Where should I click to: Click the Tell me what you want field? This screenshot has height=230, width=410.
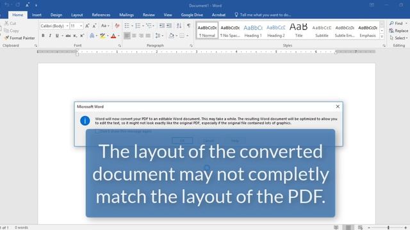pyautogui.click(x=263, y=15)
